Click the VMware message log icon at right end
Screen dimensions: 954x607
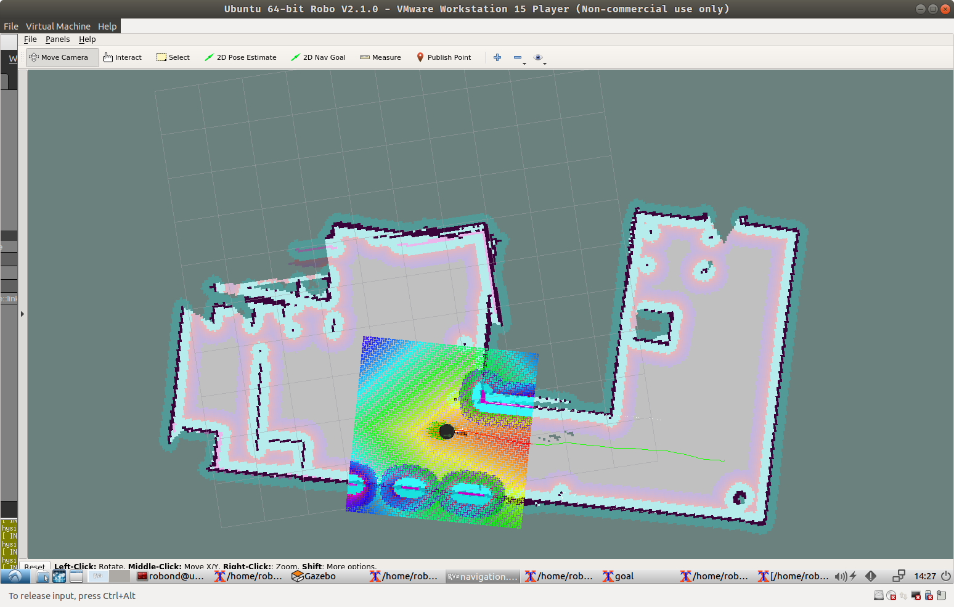(x=941, y=595)
